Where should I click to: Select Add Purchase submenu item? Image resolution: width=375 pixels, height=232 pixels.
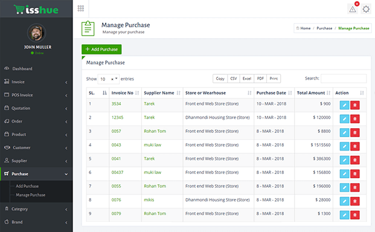click(27, 186)
